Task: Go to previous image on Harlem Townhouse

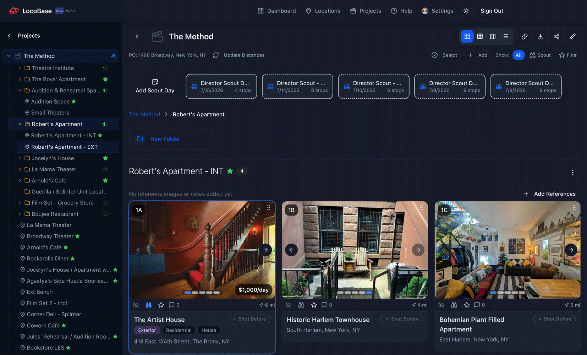Action: [x=291, y=250]
